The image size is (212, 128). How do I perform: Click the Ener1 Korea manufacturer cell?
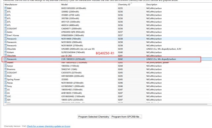13,35
